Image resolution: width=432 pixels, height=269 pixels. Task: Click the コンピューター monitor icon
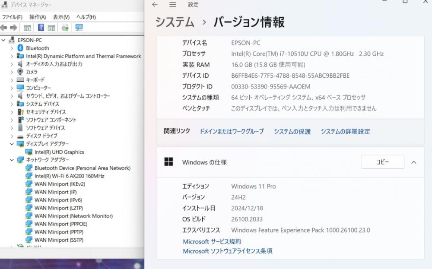point(20,88)
